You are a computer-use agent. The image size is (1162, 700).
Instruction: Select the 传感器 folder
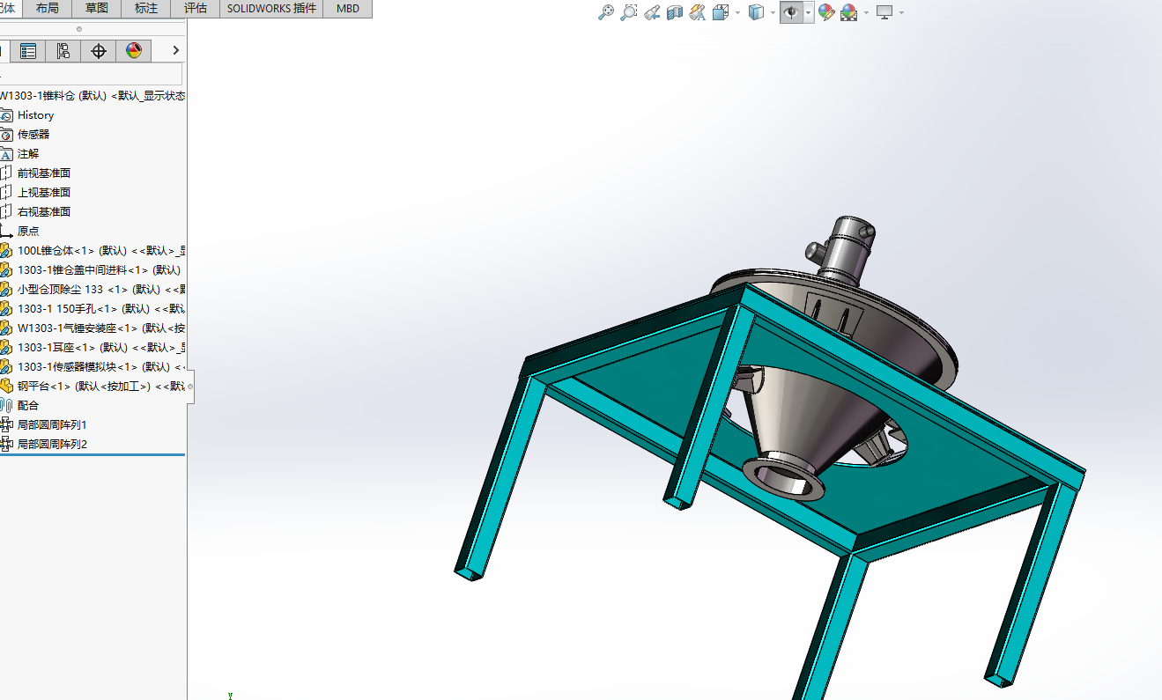[33, 135]
